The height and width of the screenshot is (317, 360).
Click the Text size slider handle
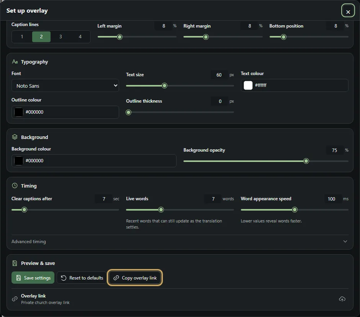pyautogui.click(x=164, y=86)
